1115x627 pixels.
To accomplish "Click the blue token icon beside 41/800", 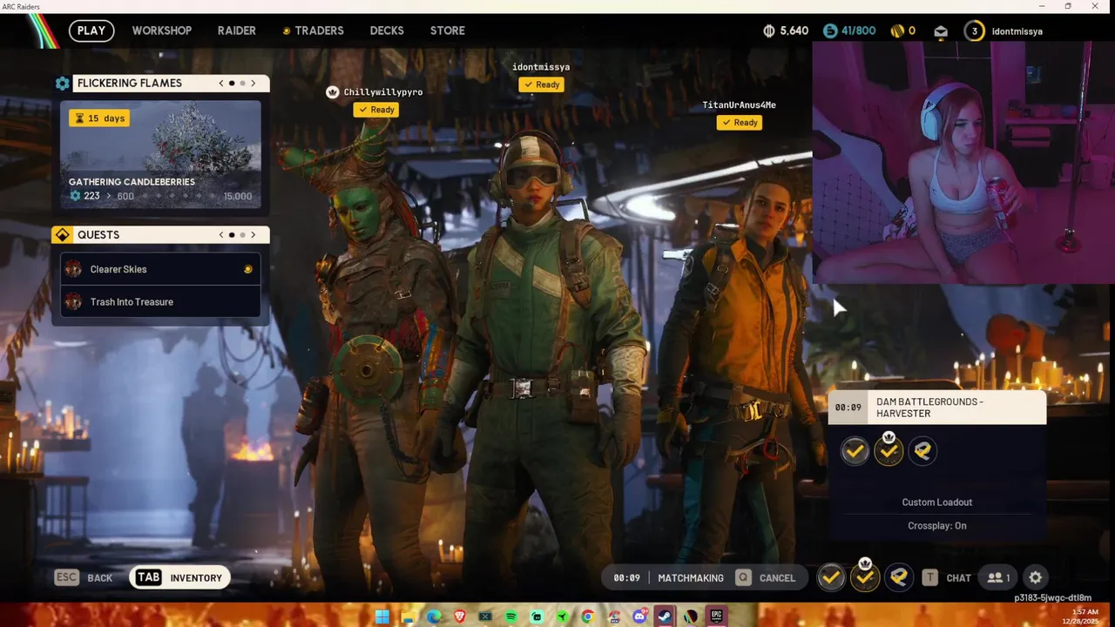I will point(830,30).
